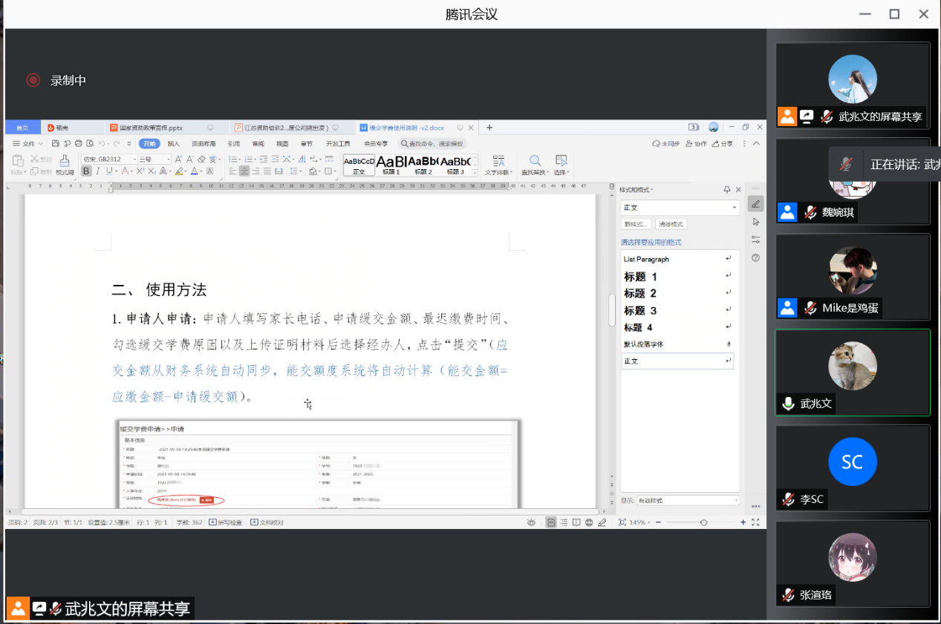Open the font name dropdown 仿宋_GB2312
941x624 pixels.
coord(109,160)
